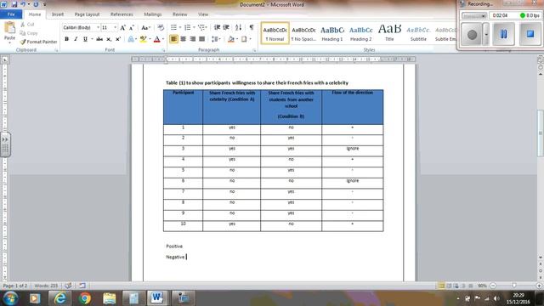The width and height of the screenshot is (544, 306).
Task: Open Google Chrome from the taskbar
Action: (85, 298)
